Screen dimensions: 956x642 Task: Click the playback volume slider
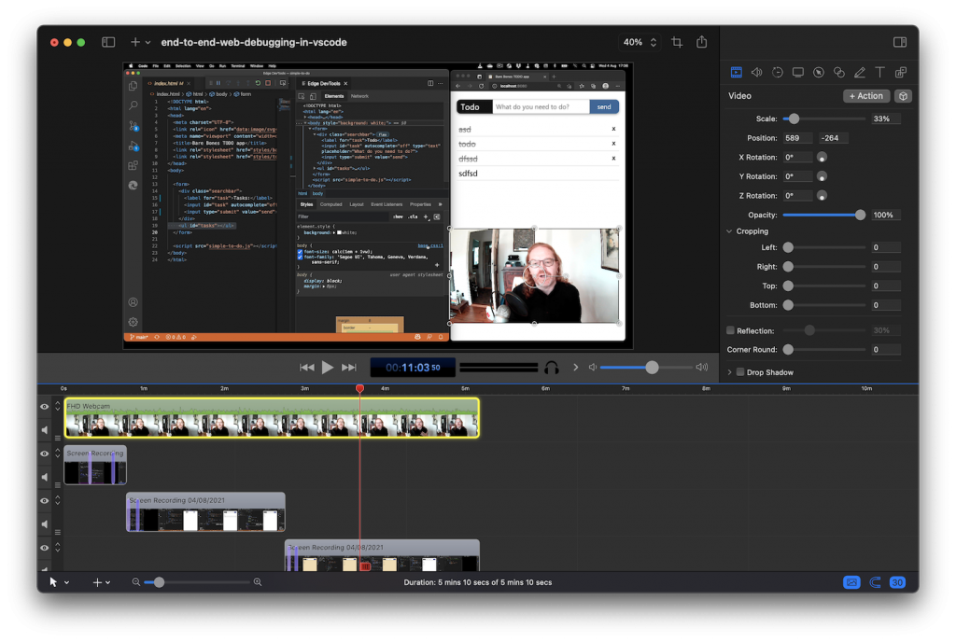(646, 368)
